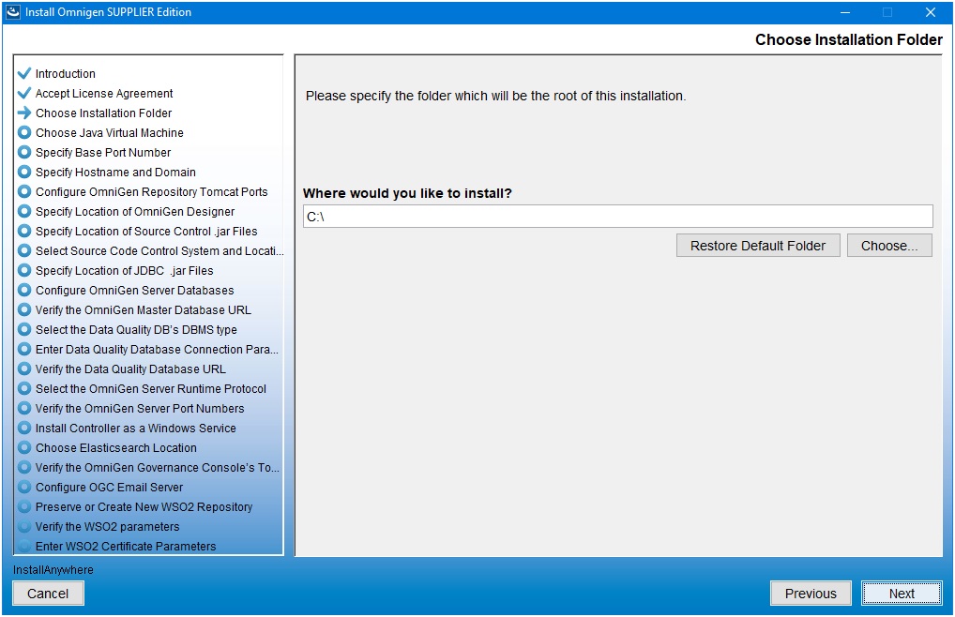Click the InstallAnywhere label
The image size is (955, 617).
(x=53, y=569)
